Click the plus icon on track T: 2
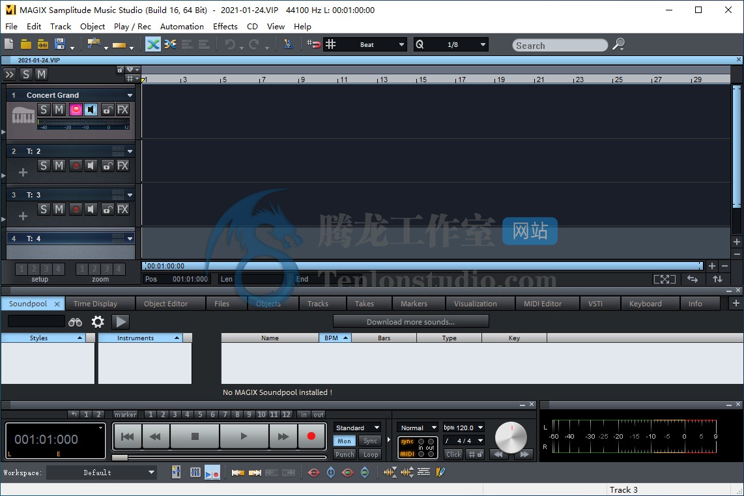 coord(23,173)
